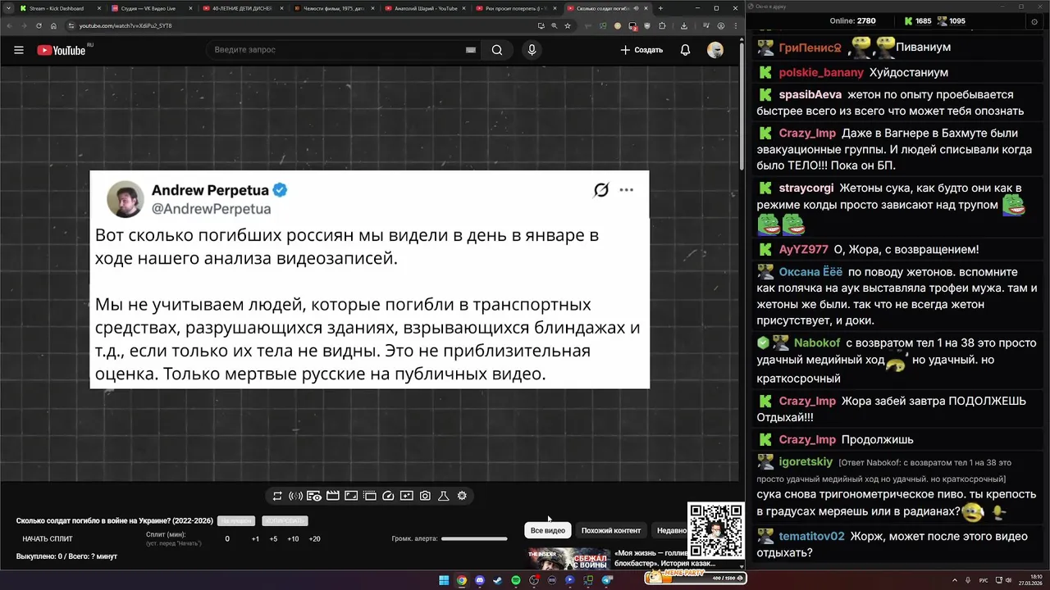Switch to Анатолий Шарий - YouTube tab
1050x590 pixels.
[423, 8]
